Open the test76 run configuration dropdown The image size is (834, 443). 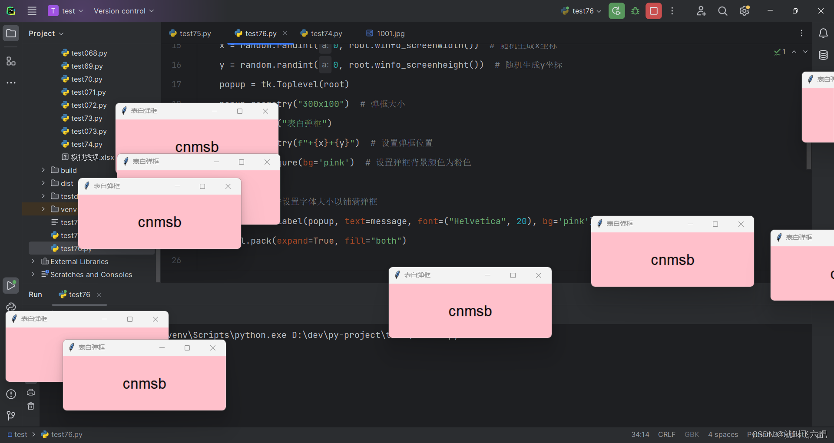coord(581,11)
